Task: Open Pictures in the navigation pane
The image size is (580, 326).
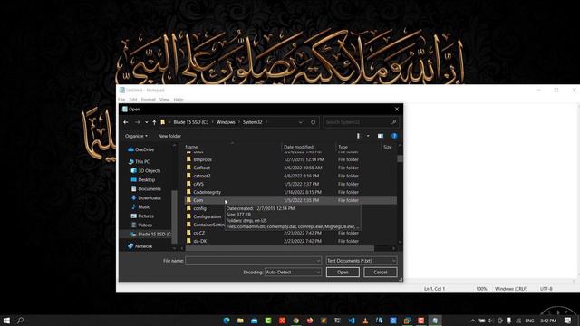Action: [x=142, y=216]
